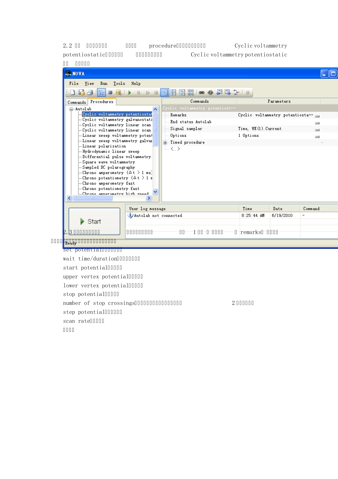Click the Print toolbar icon

point(90,93)
